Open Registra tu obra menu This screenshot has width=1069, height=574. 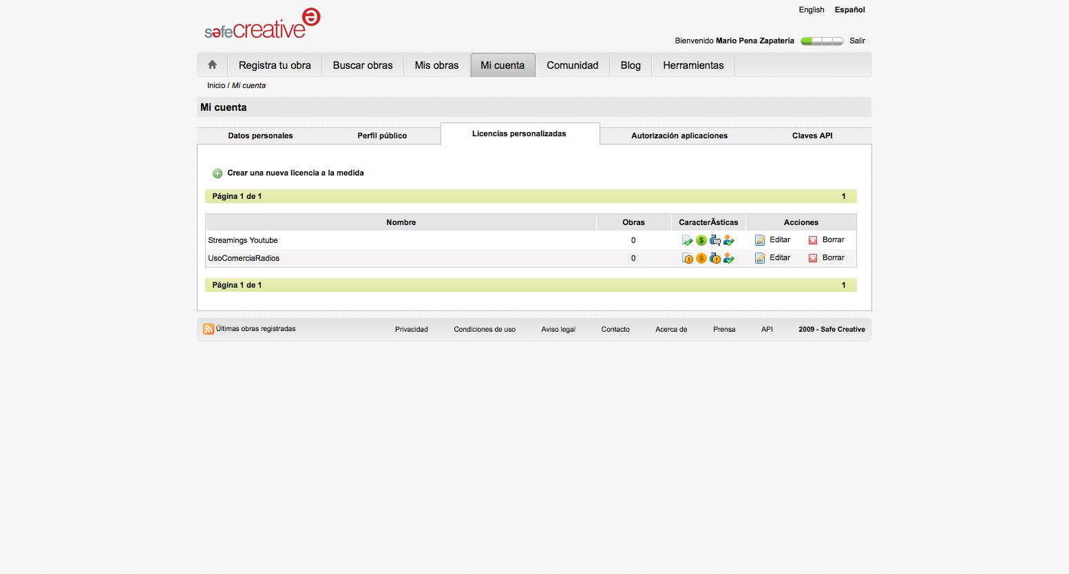pyautogui.click(x=275, y=65)
